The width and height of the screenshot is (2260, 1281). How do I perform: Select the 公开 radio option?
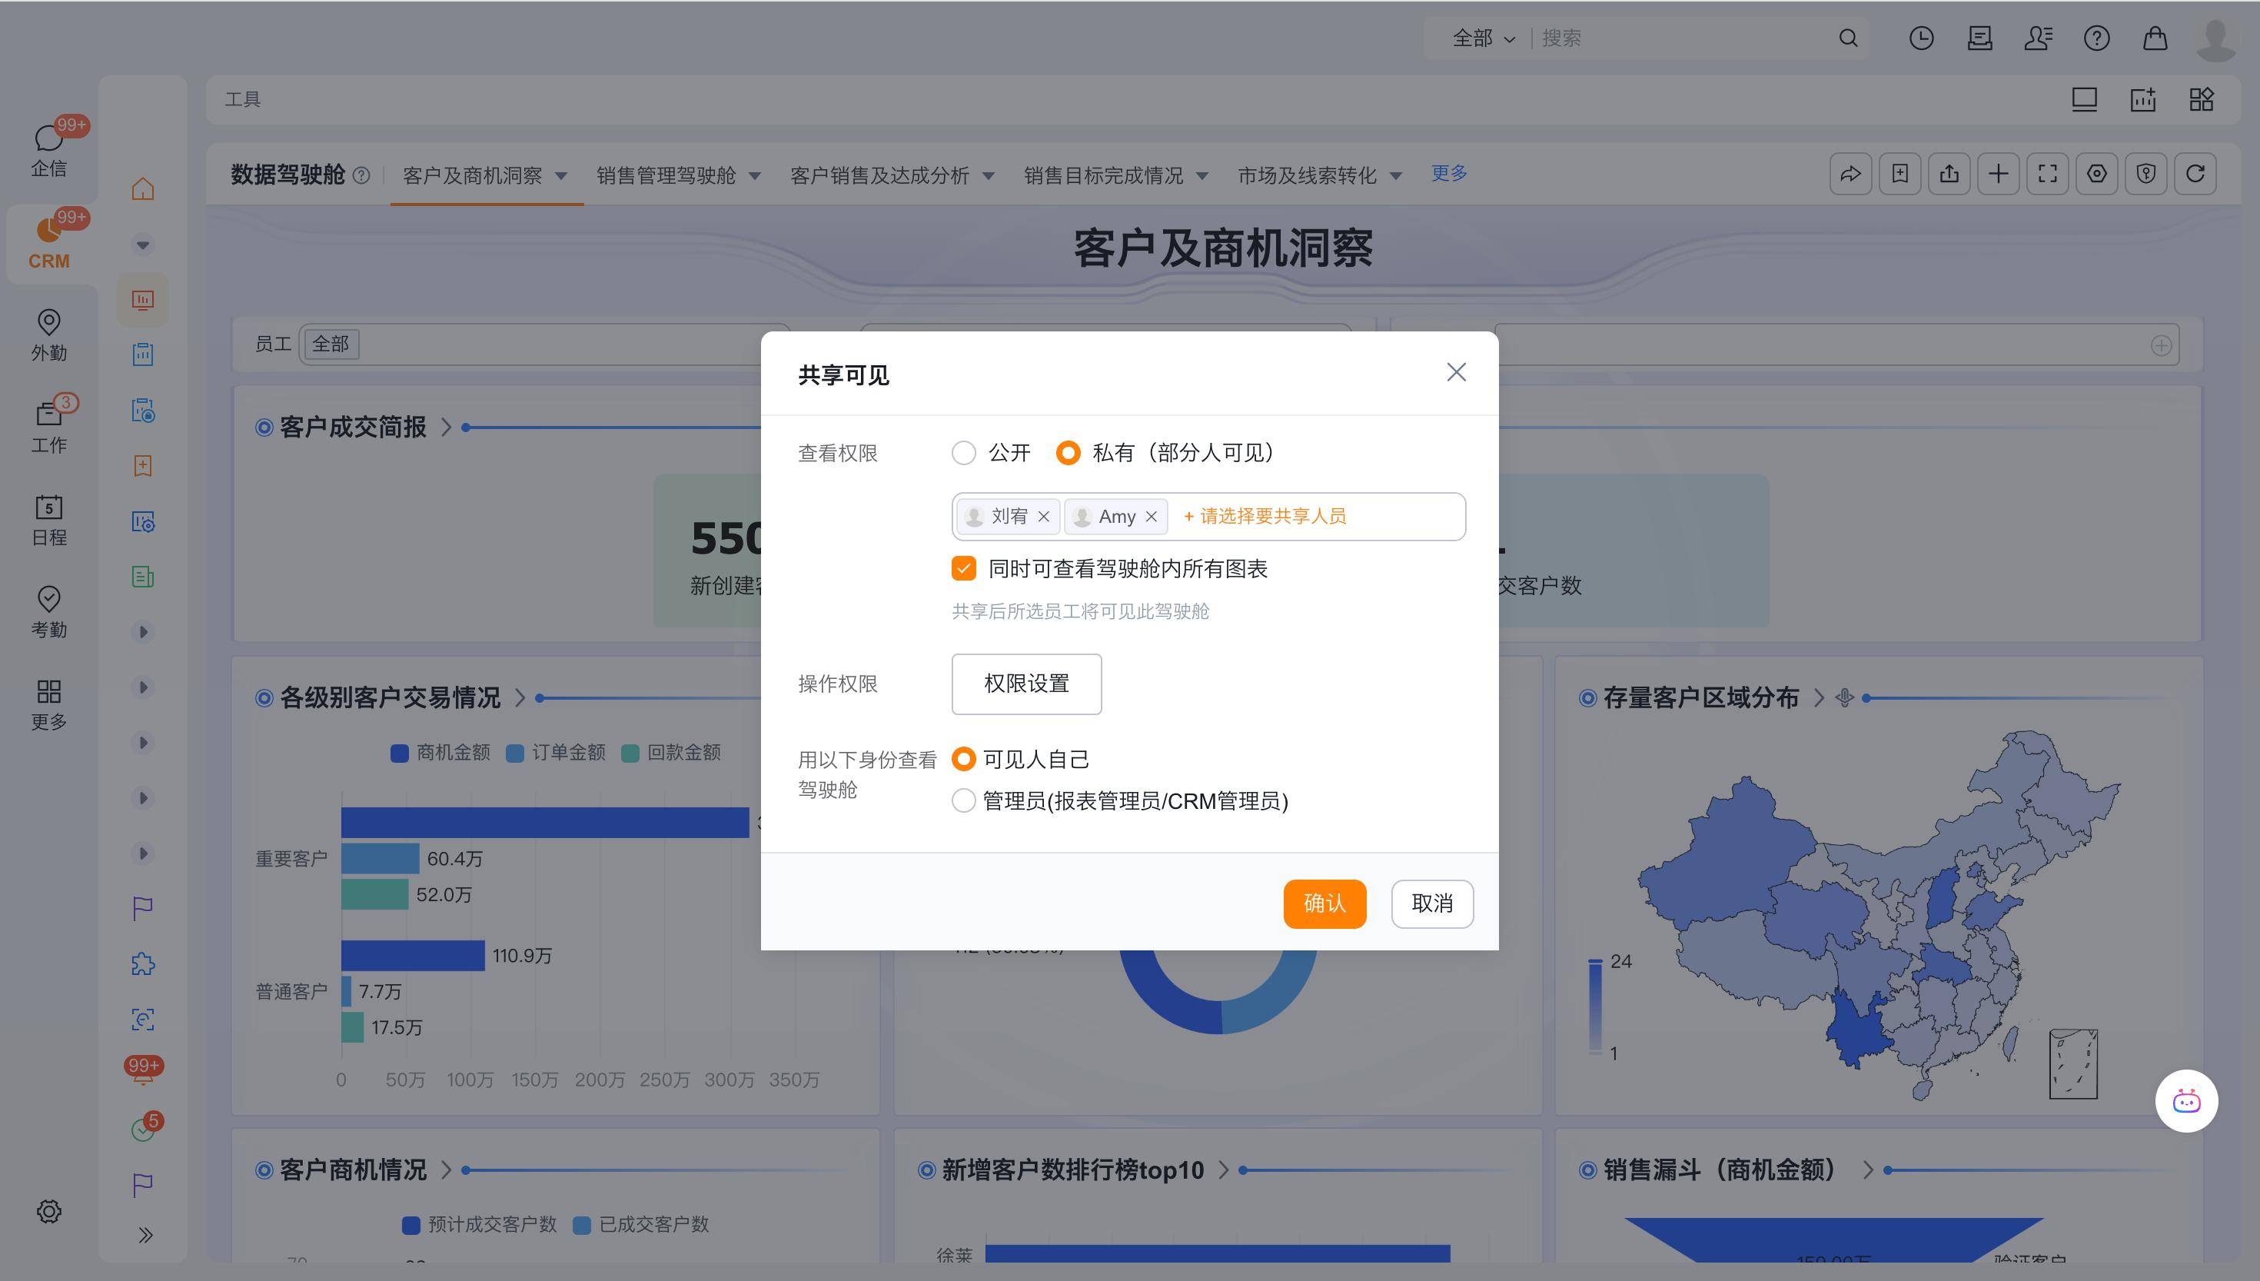964,453
